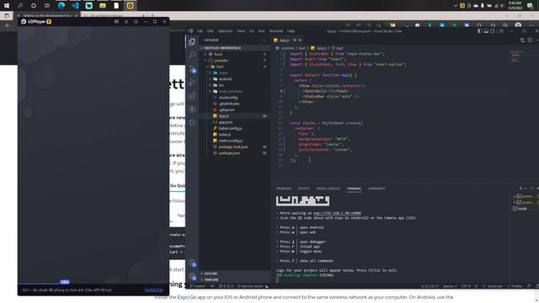The width and height of the screenshot is (539, 303).
Task: Open the Search view in VS Code activity bar
Action: (x=192, y=55)
